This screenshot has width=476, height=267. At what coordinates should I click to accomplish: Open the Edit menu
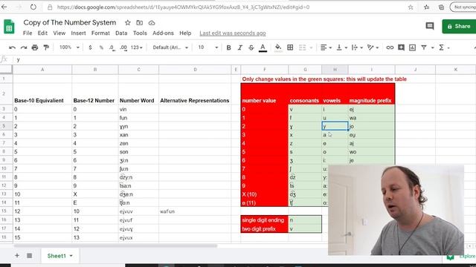tap(42, 33)
